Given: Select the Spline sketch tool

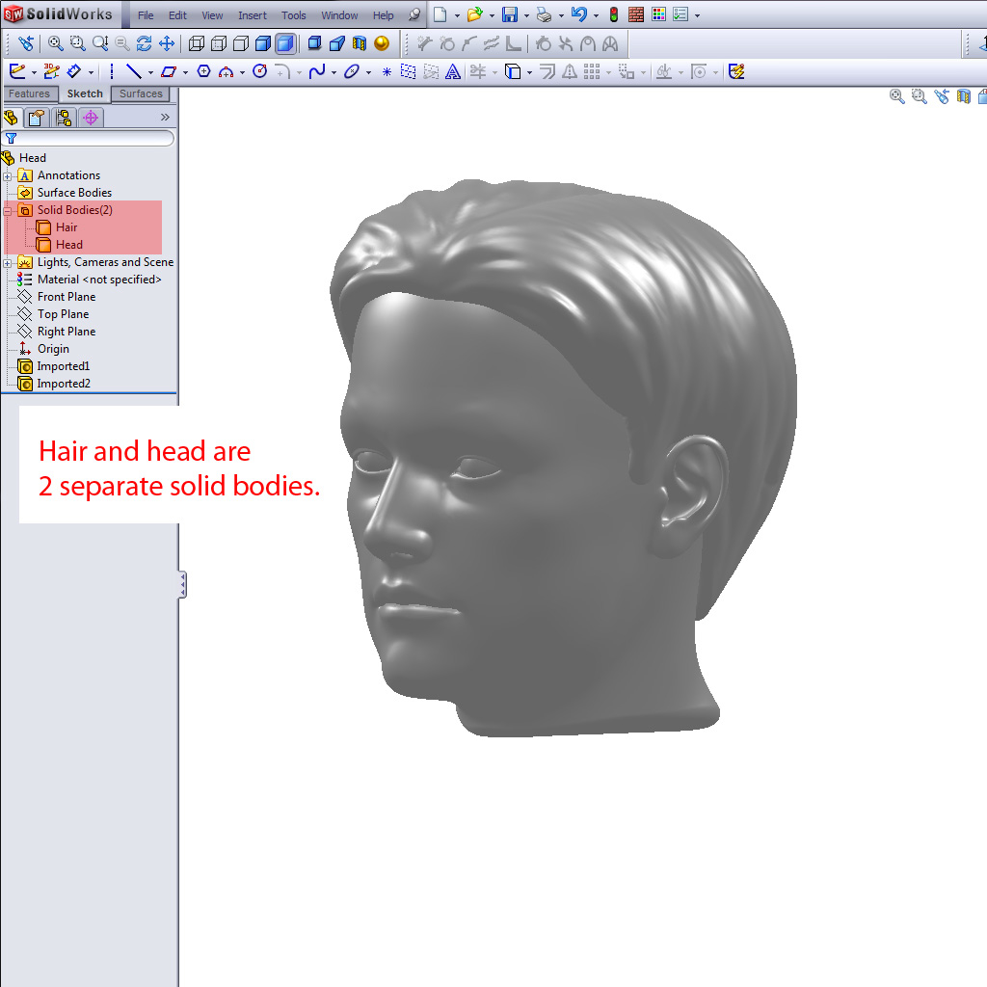Looking at the screenshot, I should [318, 71].
